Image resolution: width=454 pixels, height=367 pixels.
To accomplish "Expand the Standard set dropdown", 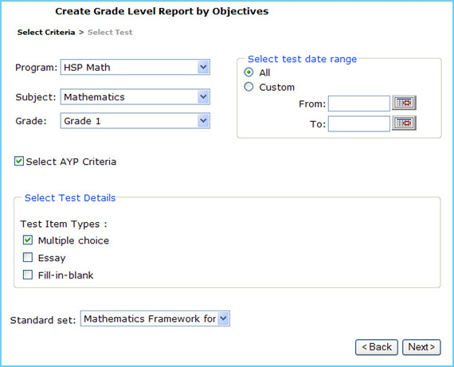I will pyautogui.click(x=155, y=318).
